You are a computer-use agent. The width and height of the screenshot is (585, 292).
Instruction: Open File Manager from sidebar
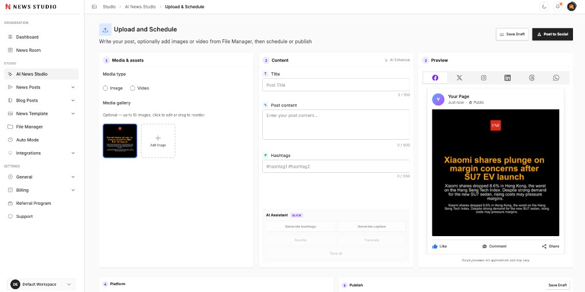pyautogui.click(x=41, y=127)
